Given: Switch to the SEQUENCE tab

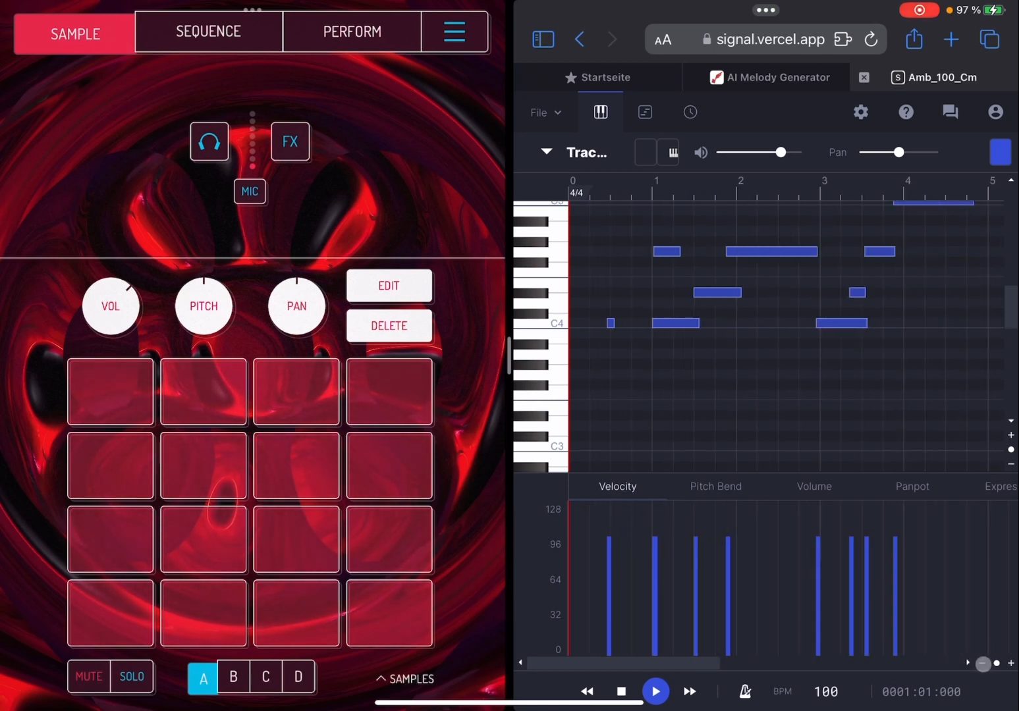Looking at the screenshot, I should (x=208, y=32).
